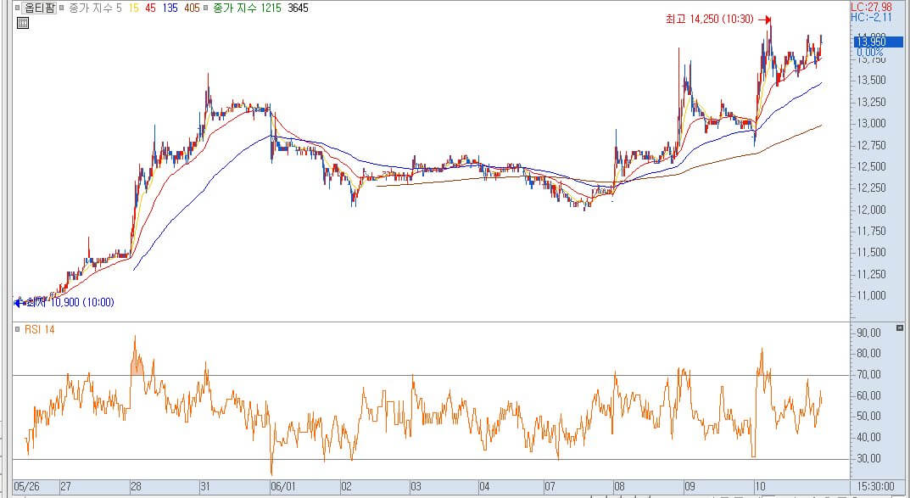Click the 10 date on time axis
The height and width of the screenshot is (498, 910).
(760, 486)
